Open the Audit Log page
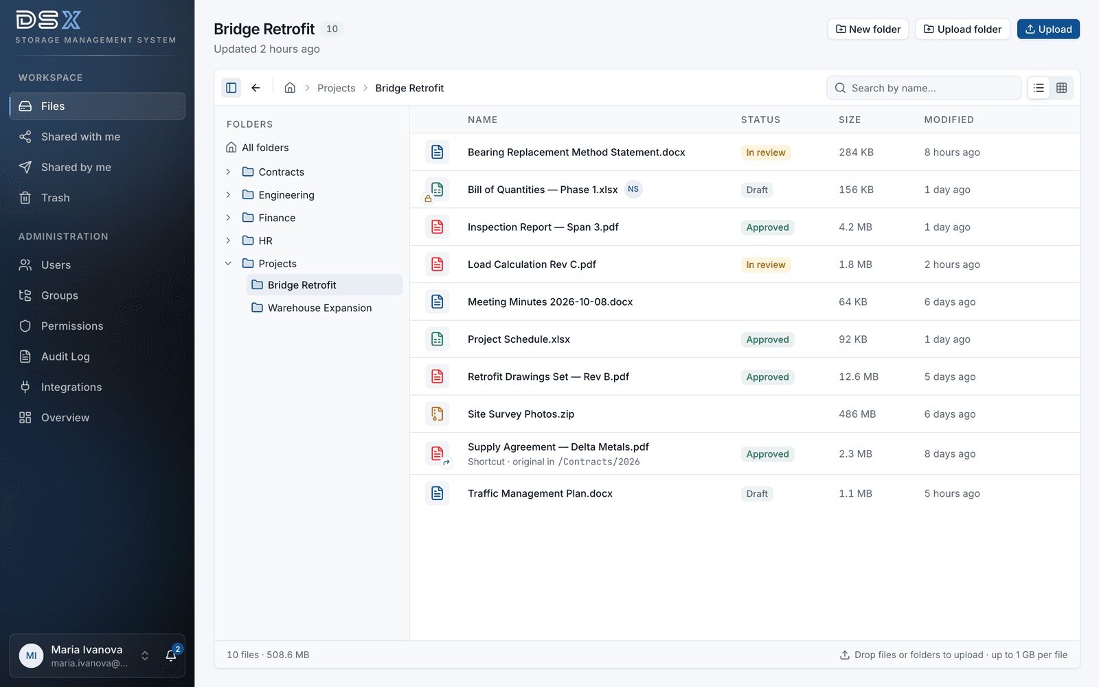The width and height of the screenshot is (1099, 687). (x=97, y=357)
